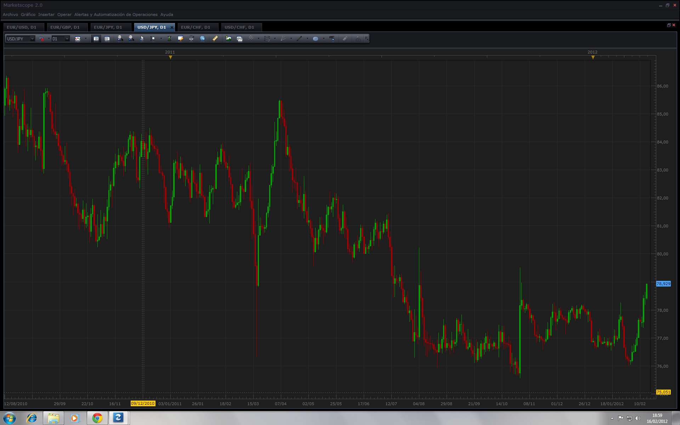Toggle the second data label button
The image size is (680, 425).
(107, 39)
